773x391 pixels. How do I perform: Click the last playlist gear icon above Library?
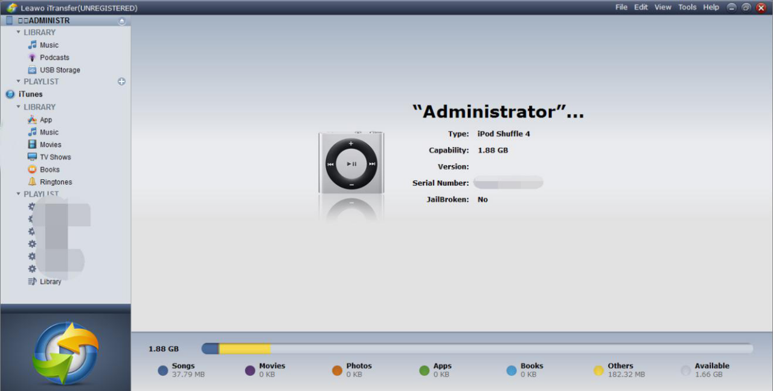[33, 269]
